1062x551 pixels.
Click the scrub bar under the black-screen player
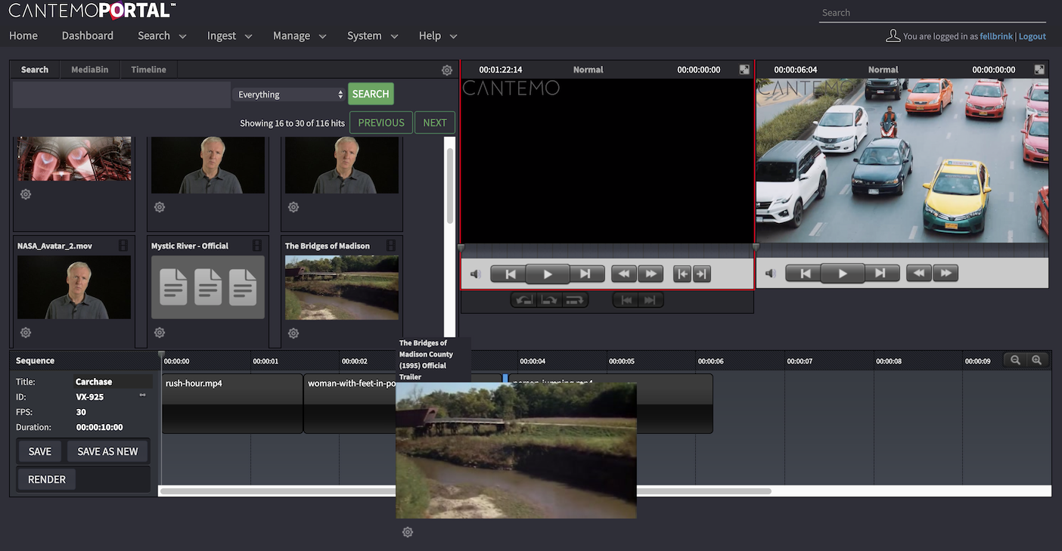pyautogui.click(x=607, y=249)
